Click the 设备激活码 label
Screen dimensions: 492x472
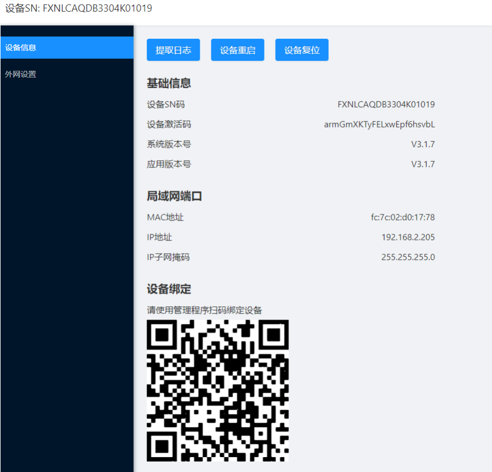coord(169,125)
